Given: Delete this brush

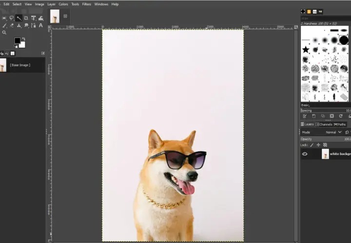Looking at the screenshot, I should tap(332, 116).
